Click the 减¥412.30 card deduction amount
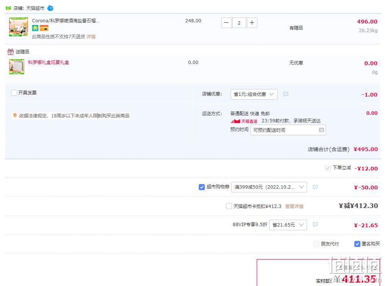Viewport: 385px width, 286px height. 359,206
